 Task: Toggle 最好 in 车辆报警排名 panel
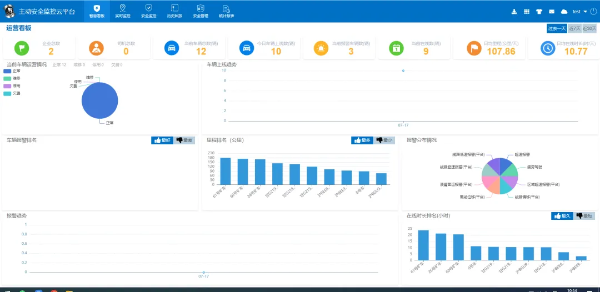(x=162, y=140)
